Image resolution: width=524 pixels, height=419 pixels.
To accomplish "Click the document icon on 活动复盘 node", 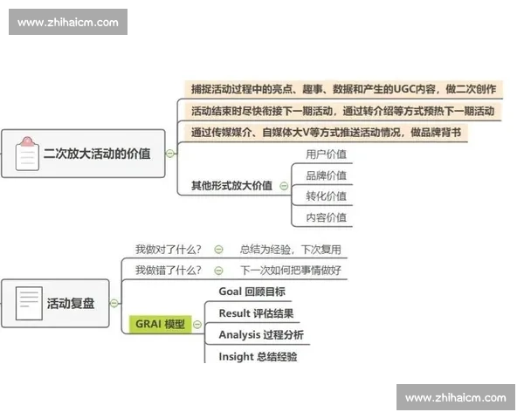I will coord(29,304).
